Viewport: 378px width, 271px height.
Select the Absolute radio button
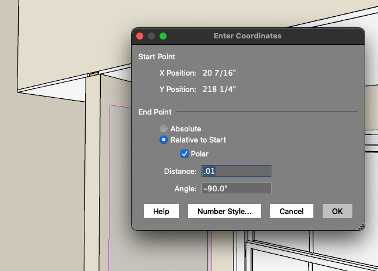(164, 129)
